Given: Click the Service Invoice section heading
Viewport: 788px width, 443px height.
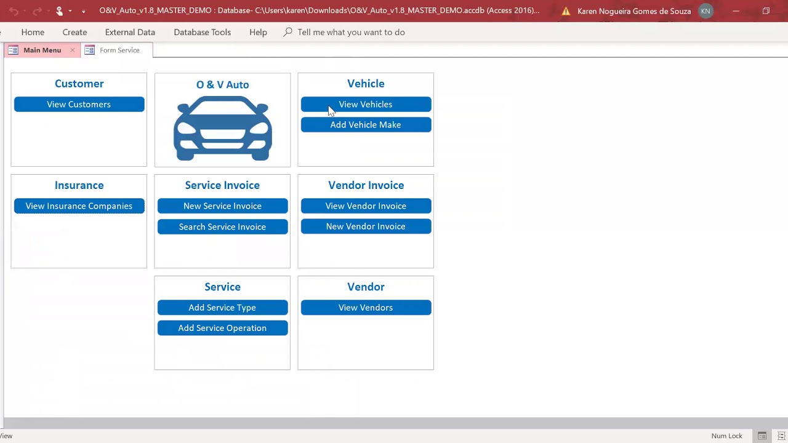Looking at the screenshot, I should 222,185.
